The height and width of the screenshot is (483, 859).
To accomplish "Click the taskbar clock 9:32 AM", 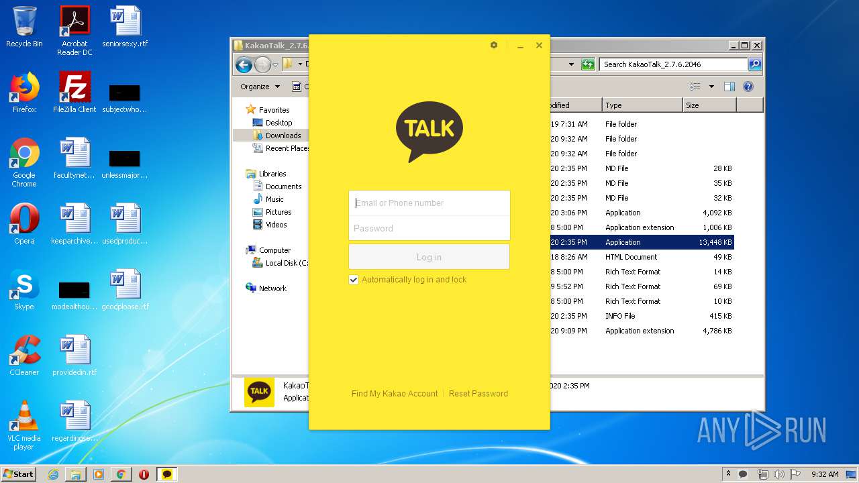I will click(825, 474).
